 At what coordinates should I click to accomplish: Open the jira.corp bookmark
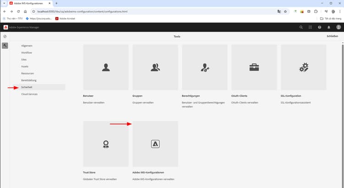click(39, 19)
